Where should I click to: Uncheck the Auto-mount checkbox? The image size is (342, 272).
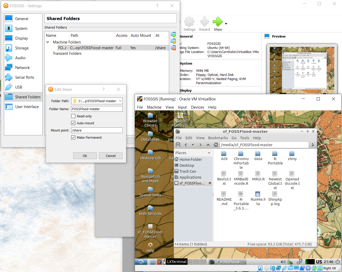coord(73,123)
